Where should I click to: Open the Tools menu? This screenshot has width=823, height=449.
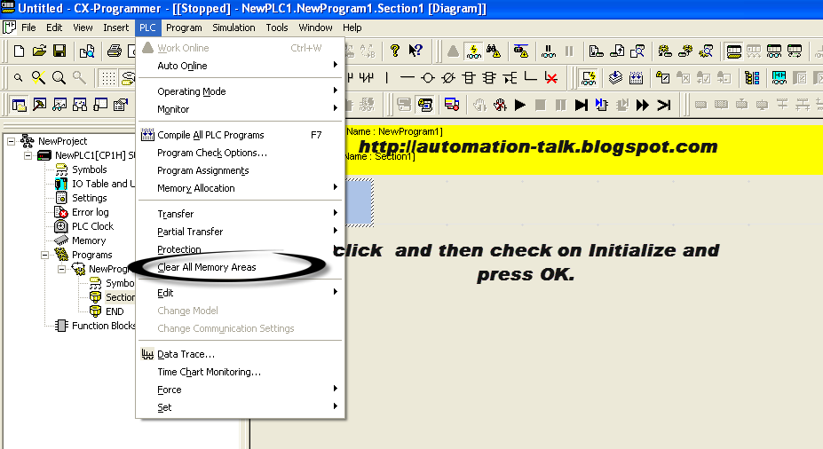tap(277, 28)
